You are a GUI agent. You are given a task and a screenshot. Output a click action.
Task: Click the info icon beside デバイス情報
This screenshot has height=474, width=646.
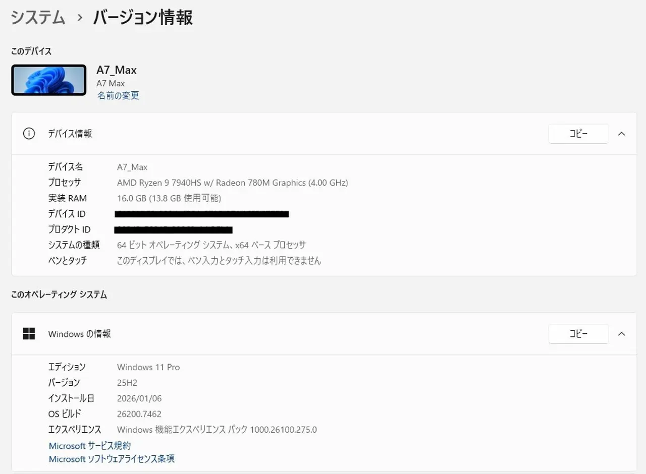pyautogui.click(x=29, y=134)
